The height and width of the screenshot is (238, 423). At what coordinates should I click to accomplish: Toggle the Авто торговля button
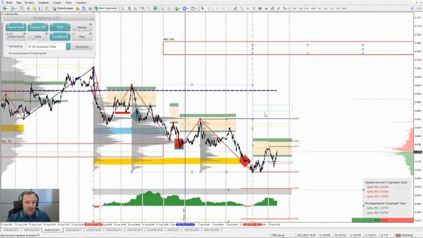click(106, 9)
